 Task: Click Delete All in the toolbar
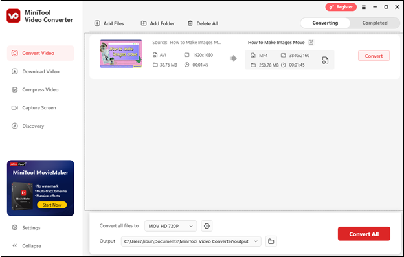point(203,23)
